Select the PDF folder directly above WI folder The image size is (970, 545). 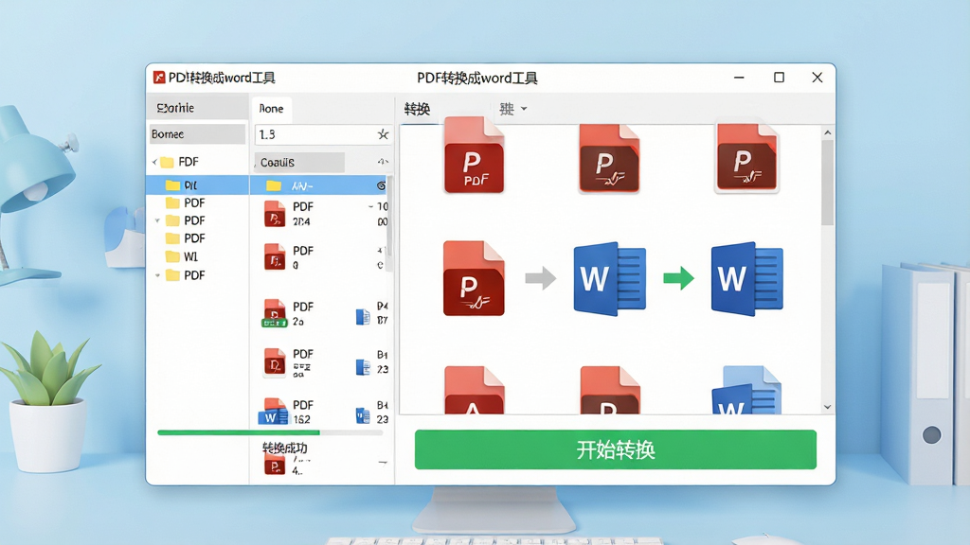pos(186,238)
